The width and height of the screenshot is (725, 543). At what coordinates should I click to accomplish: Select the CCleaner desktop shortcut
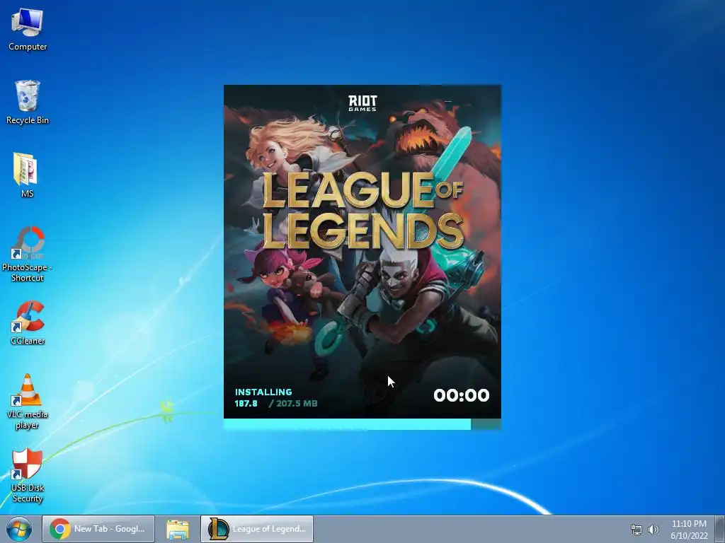point(28,323)
